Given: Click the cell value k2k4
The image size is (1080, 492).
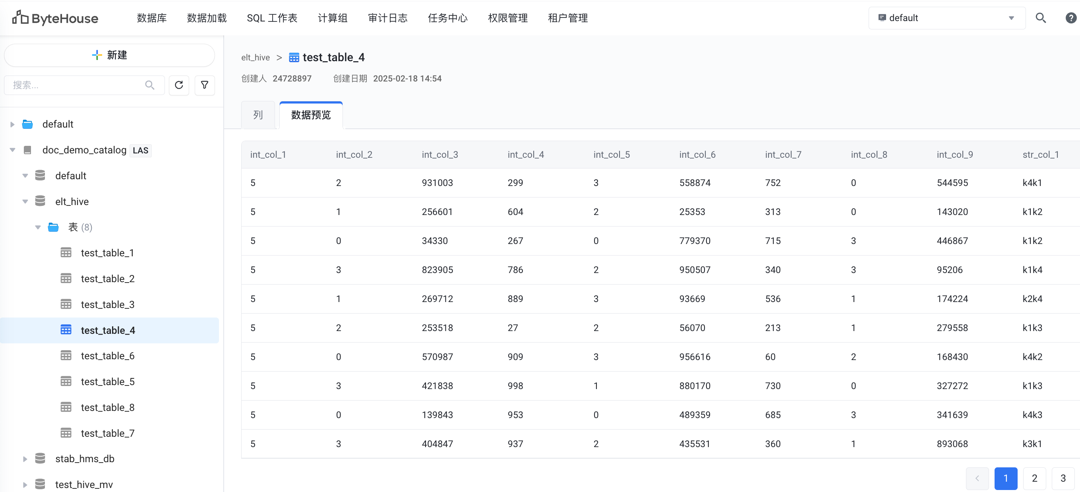Looking at the screenshot, I should click(x=1032, y=298).
